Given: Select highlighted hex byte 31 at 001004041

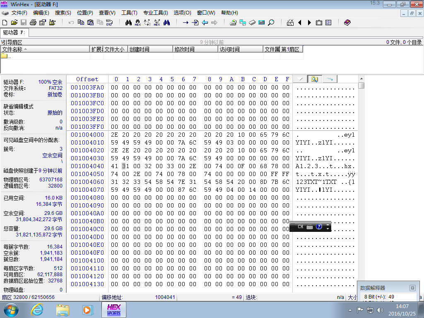Looking at the screenshot, I should pyautogui.click(x=125, y=166).
